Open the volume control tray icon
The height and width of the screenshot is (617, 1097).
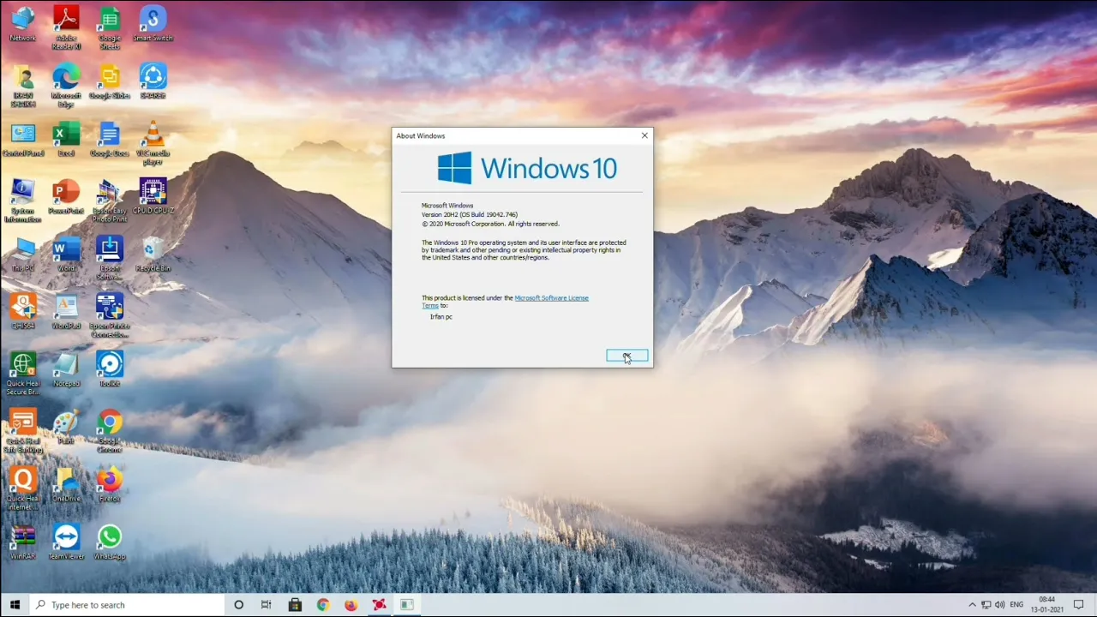(999, 605)
